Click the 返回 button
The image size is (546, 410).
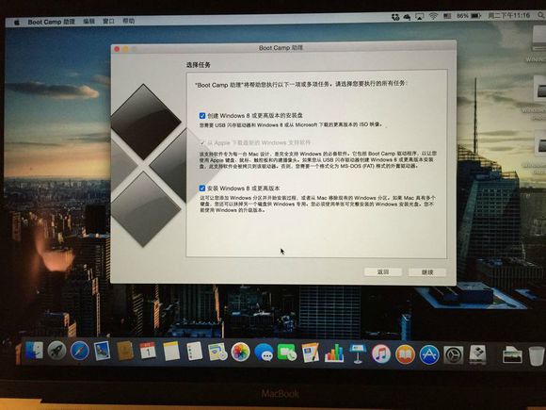[383, 271]
